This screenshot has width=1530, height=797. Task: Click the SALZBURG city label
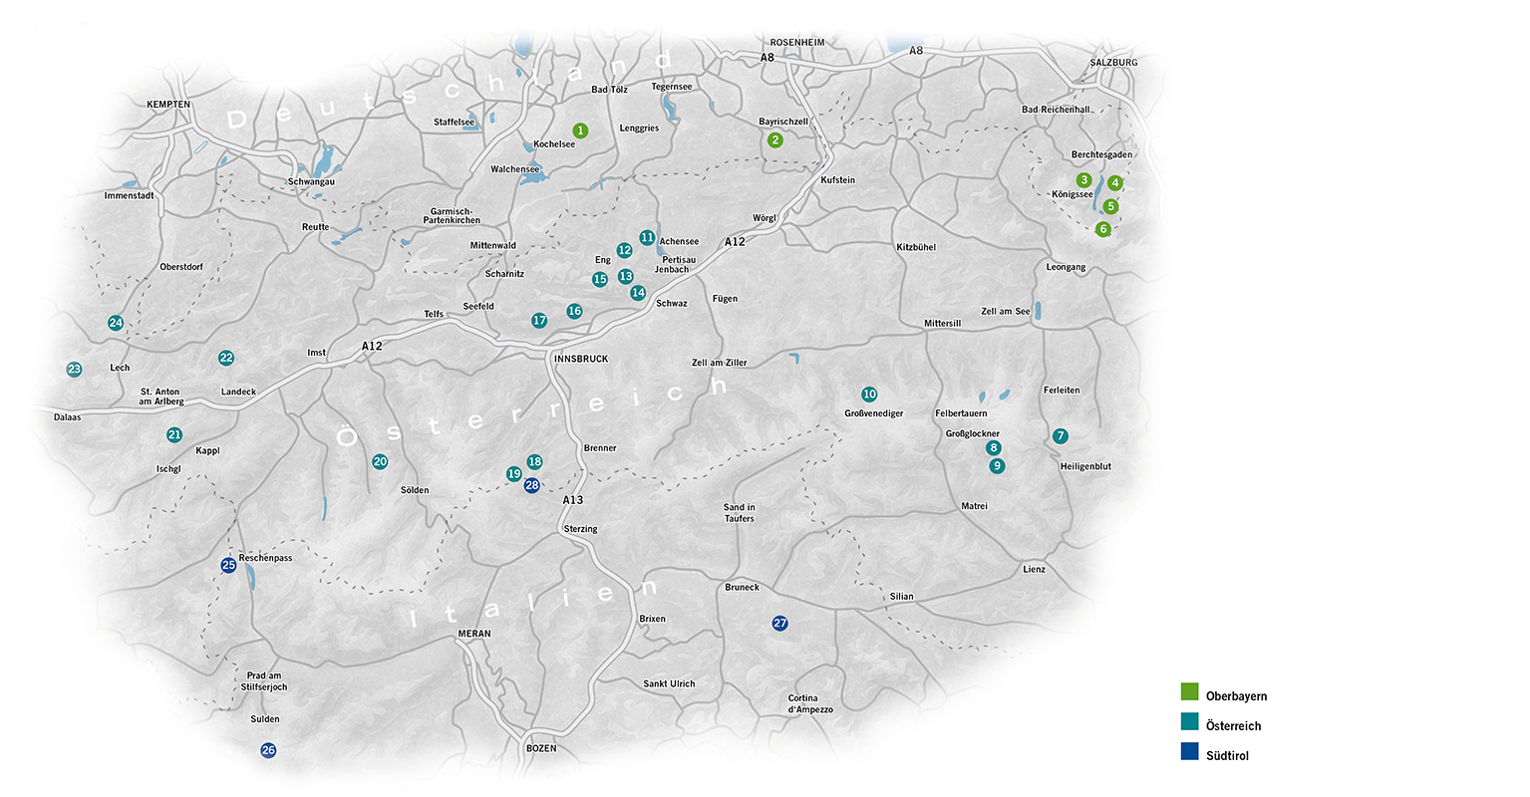coord(1113,62)
